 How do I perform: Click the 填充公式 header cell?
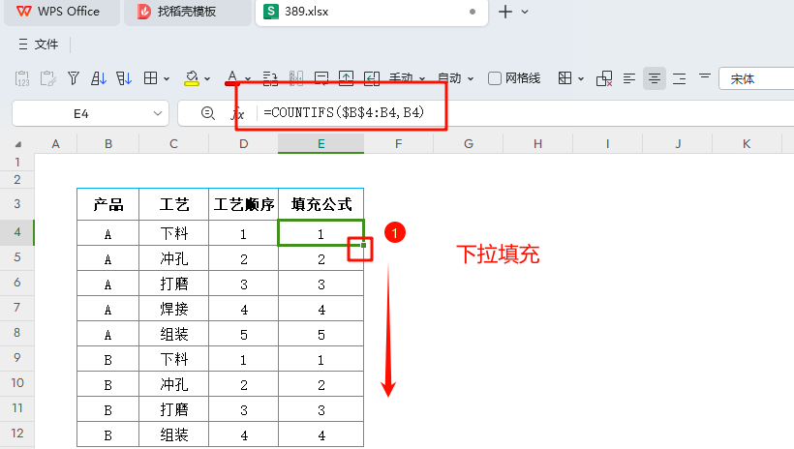click(321, 204)
